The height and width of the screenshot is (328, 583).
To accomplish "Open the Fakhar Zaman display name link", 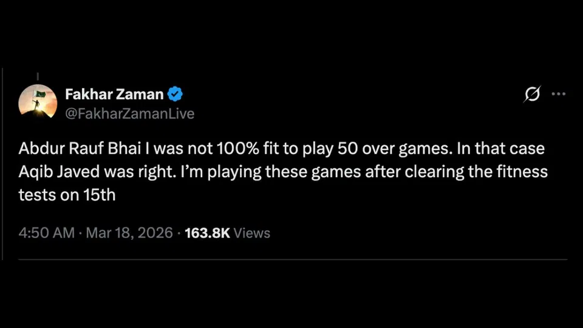I will click(x=114, y=94).
